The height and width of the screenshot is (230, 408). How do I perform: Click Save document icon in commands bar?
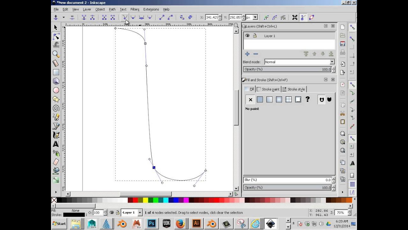pos(343,44)
